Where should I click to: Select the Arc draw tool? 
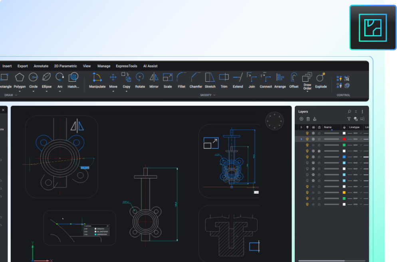[60, 81]
